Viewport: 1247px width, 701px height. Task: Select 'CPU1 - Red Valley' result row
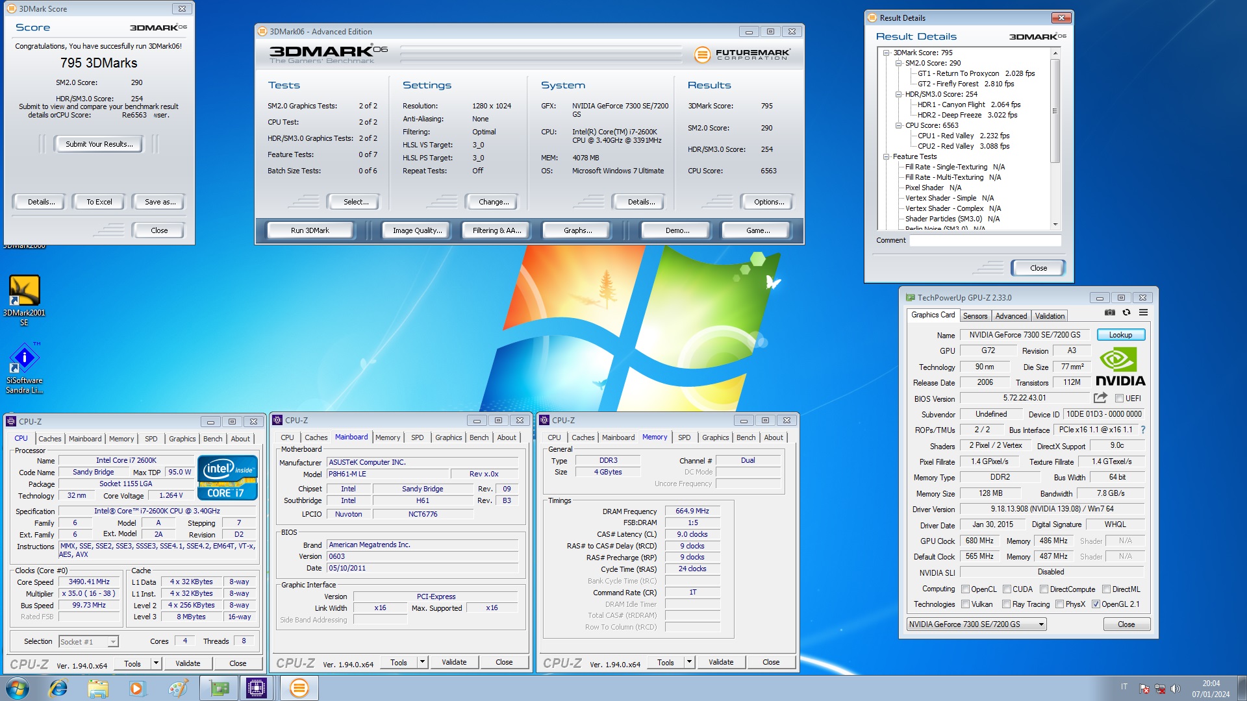point(963,136)
